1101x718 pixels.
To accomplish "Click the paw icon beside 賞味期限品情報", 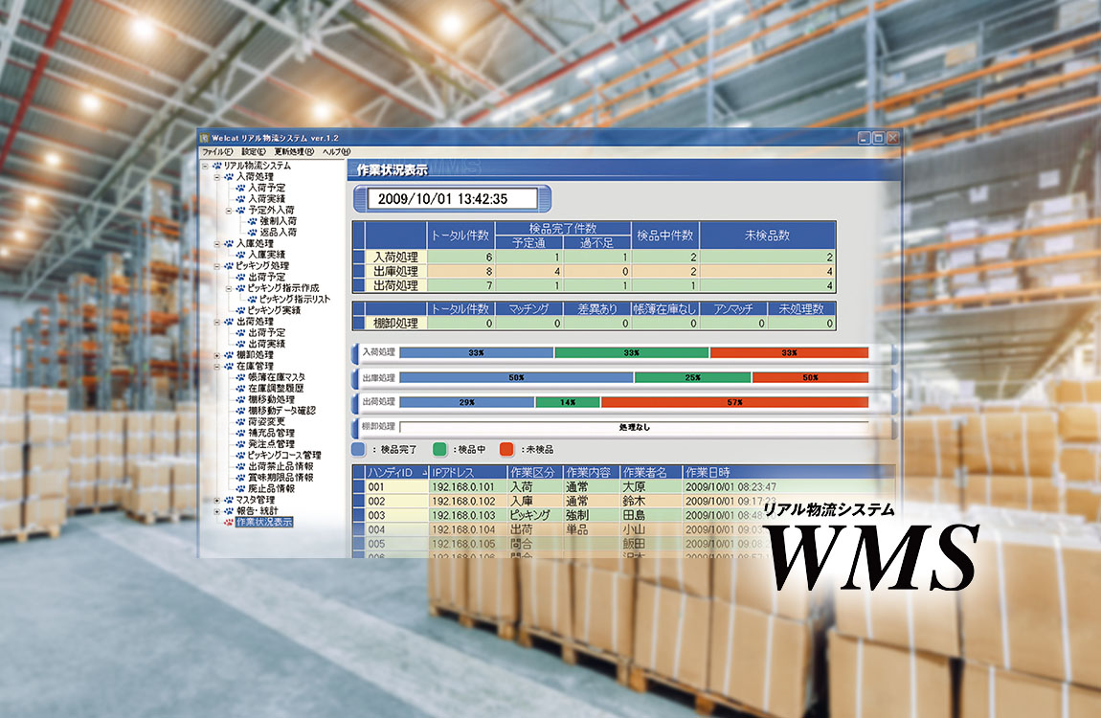I will point(241,478).
